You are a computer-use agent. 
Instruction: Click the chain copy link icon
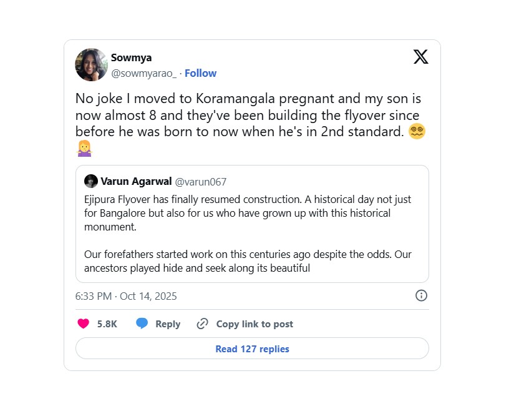pos(202,324)
